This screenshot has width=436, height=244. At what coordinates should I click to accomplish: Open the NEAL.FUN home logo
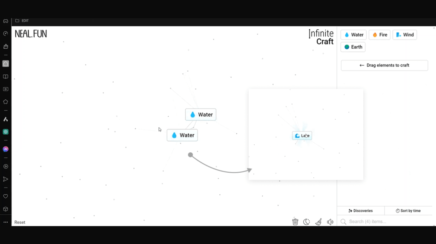31,34
